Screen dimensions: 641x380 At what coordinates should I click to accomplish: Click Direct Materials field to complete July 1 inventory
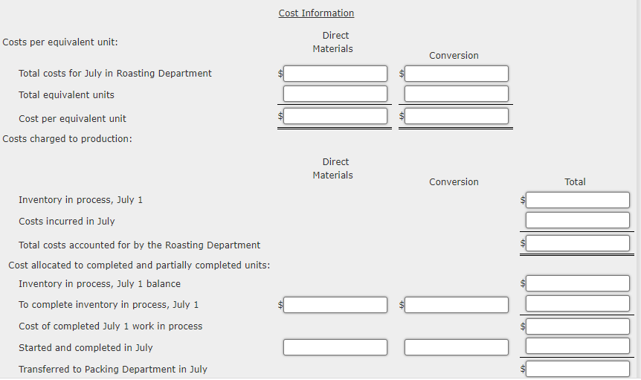335,305
